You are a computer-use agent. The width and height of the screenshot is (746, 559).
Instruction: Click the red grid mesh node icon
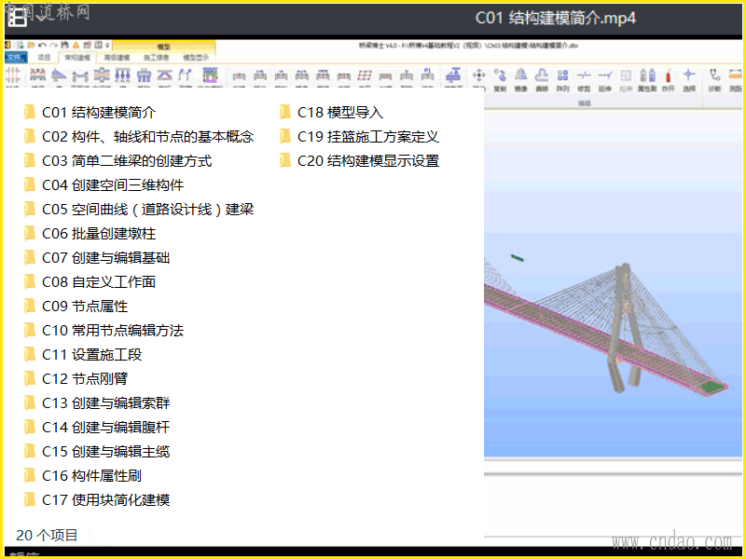click(x=365, y=75)
